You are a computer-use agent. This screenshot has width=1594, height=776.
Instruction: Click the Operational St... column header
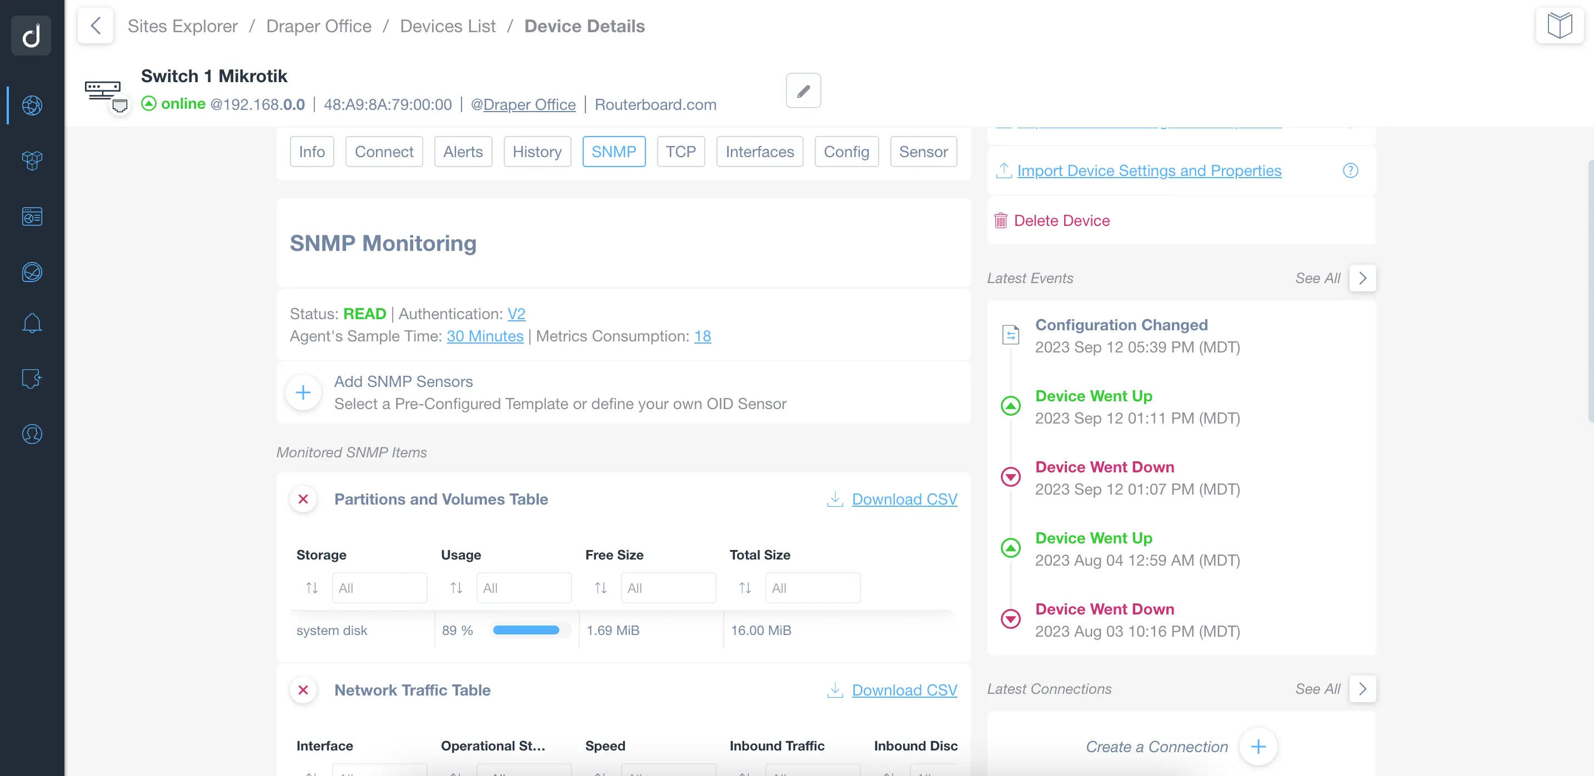point(493,745)
